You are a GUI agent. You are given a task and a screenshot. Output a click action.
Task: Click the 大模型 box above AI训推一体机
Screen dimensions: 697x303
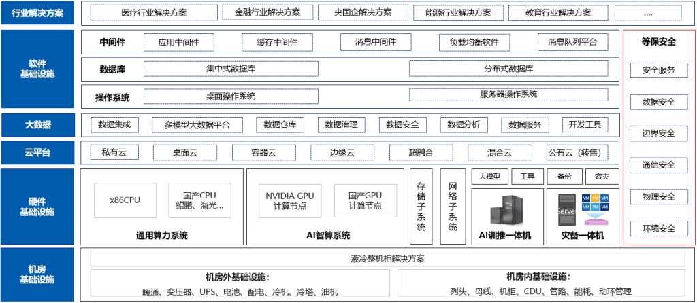489,177
